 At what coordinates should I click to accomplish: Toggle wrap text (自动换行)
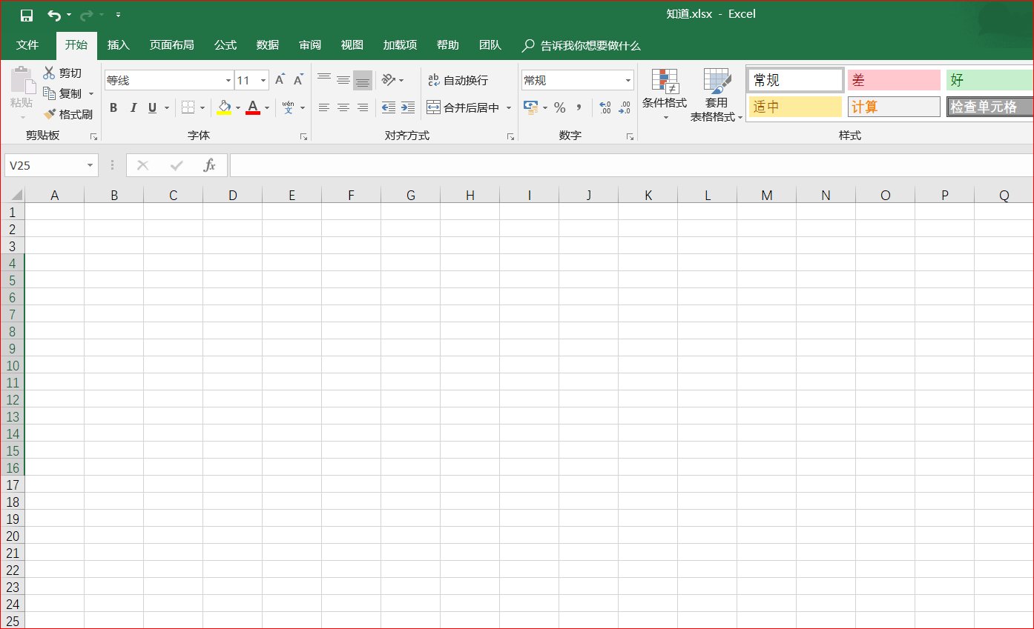[x=458, y=80]
